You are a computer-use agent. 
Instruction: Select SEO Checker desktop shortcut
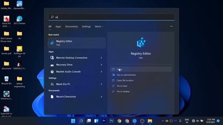20,20
